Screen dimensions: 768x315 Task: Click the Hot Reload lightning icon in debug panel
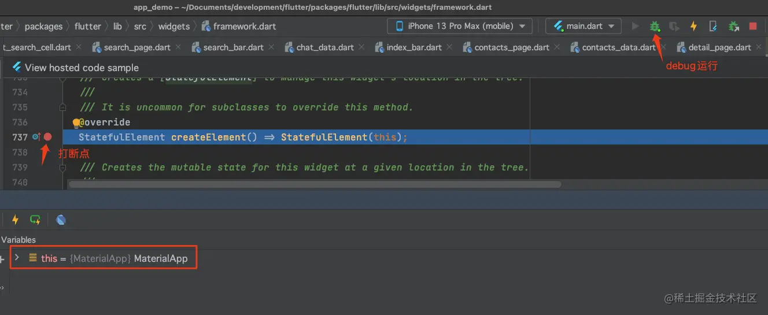pyautogui.click(x=16, y=220)
